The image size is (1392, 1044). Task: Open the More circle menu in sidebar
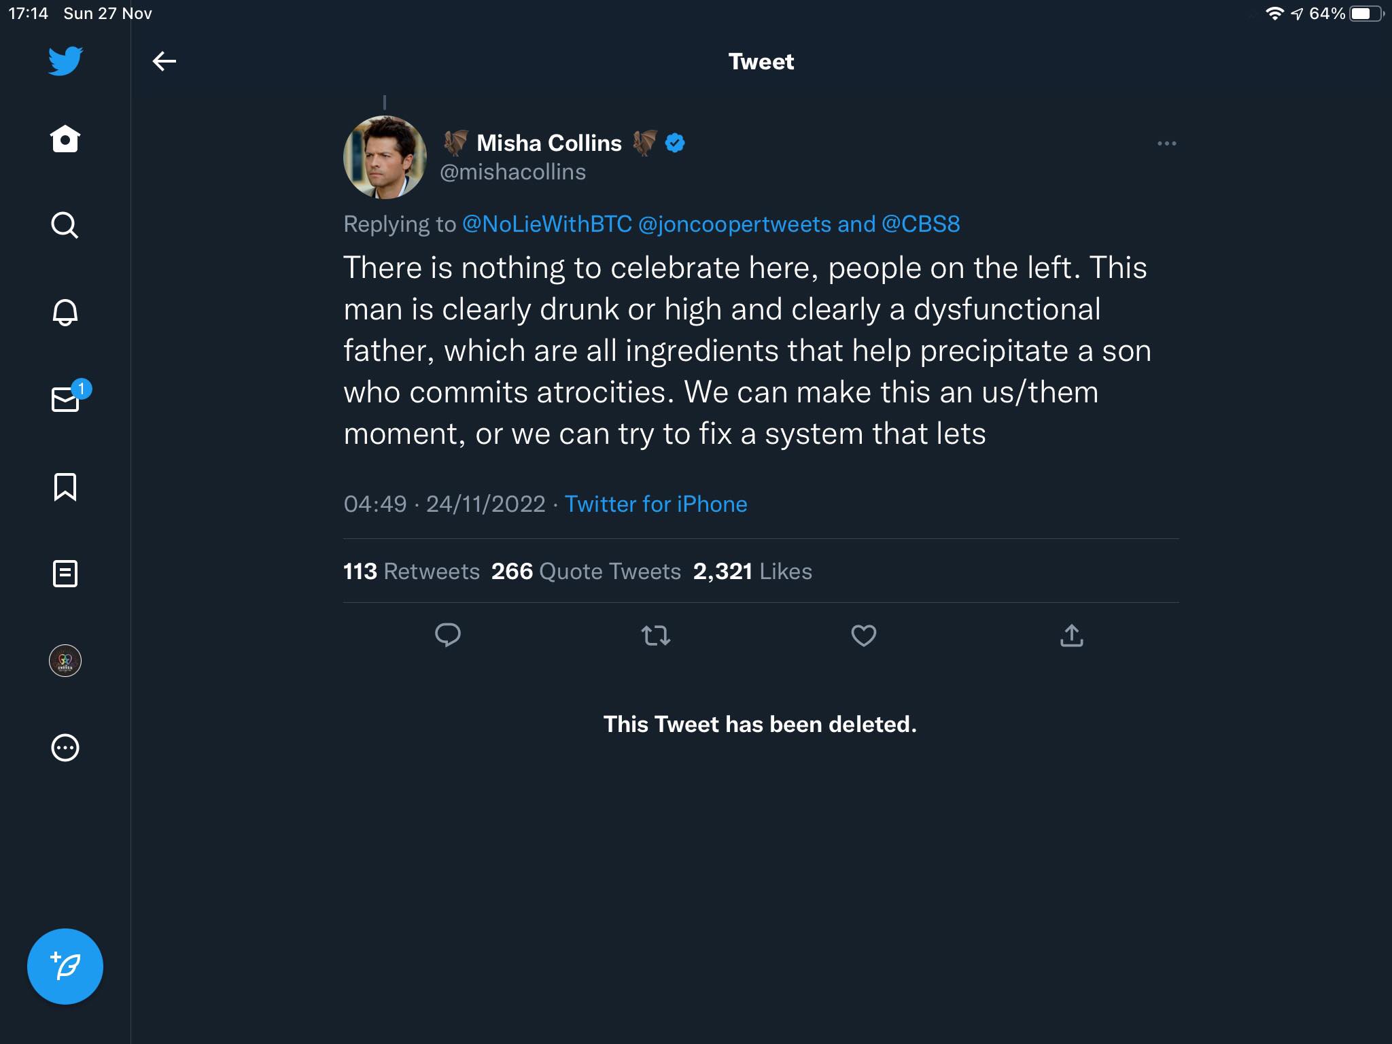click(x=65, y=748)
